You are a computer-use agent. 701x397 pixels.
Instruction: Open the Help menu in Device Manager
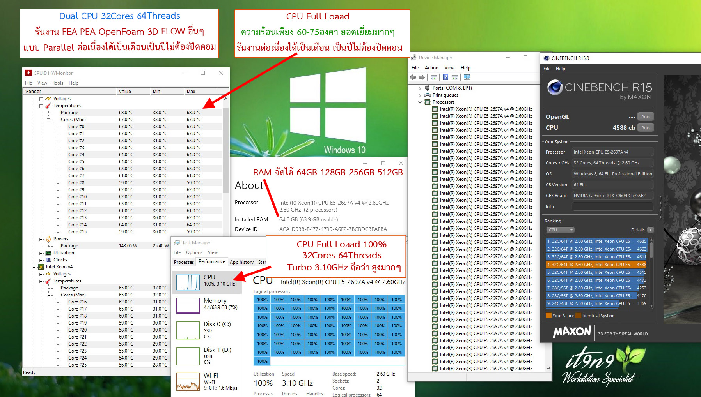[465, 68]
